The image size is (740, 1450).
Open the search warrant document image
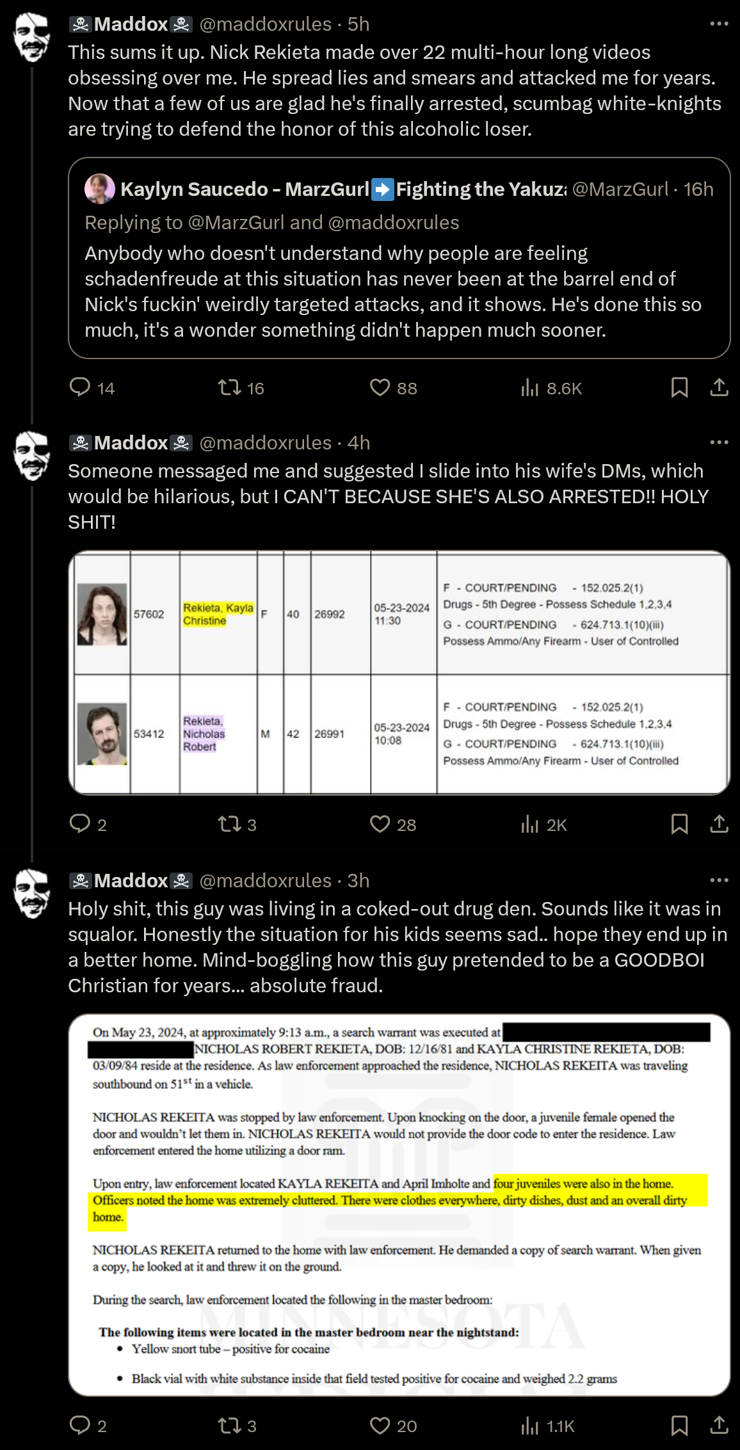[399, 1205]
